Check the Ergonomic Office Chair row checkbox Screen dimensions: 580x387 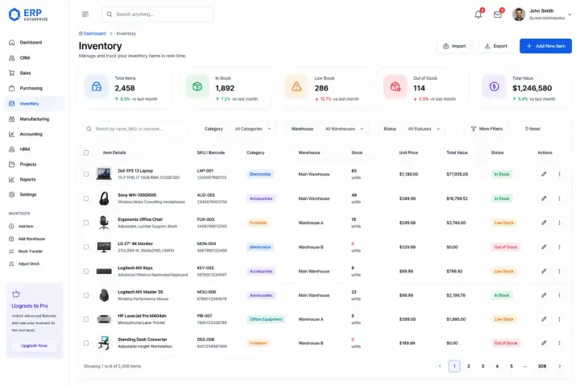tap(86, 223)
